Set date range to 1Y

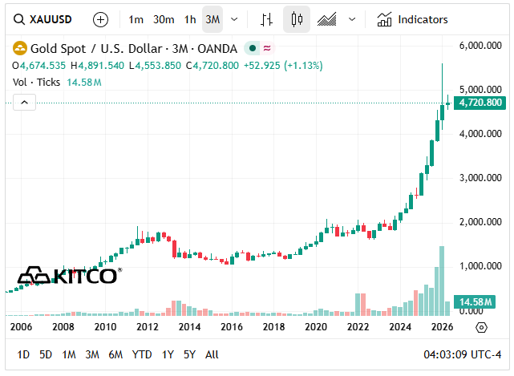[168, 354]
